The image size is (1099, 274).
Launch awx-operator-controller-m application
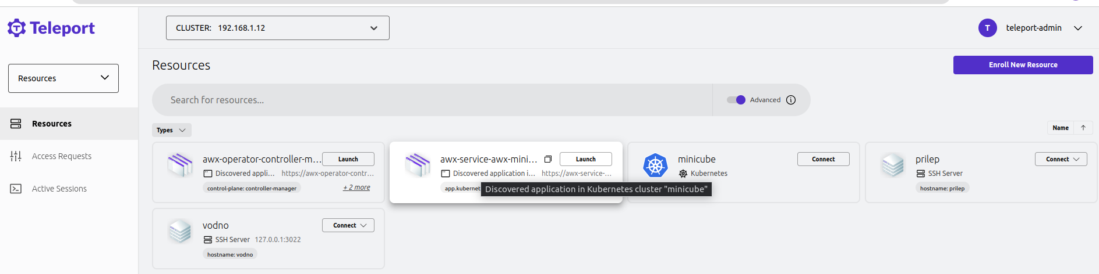(x=348, y=159)
